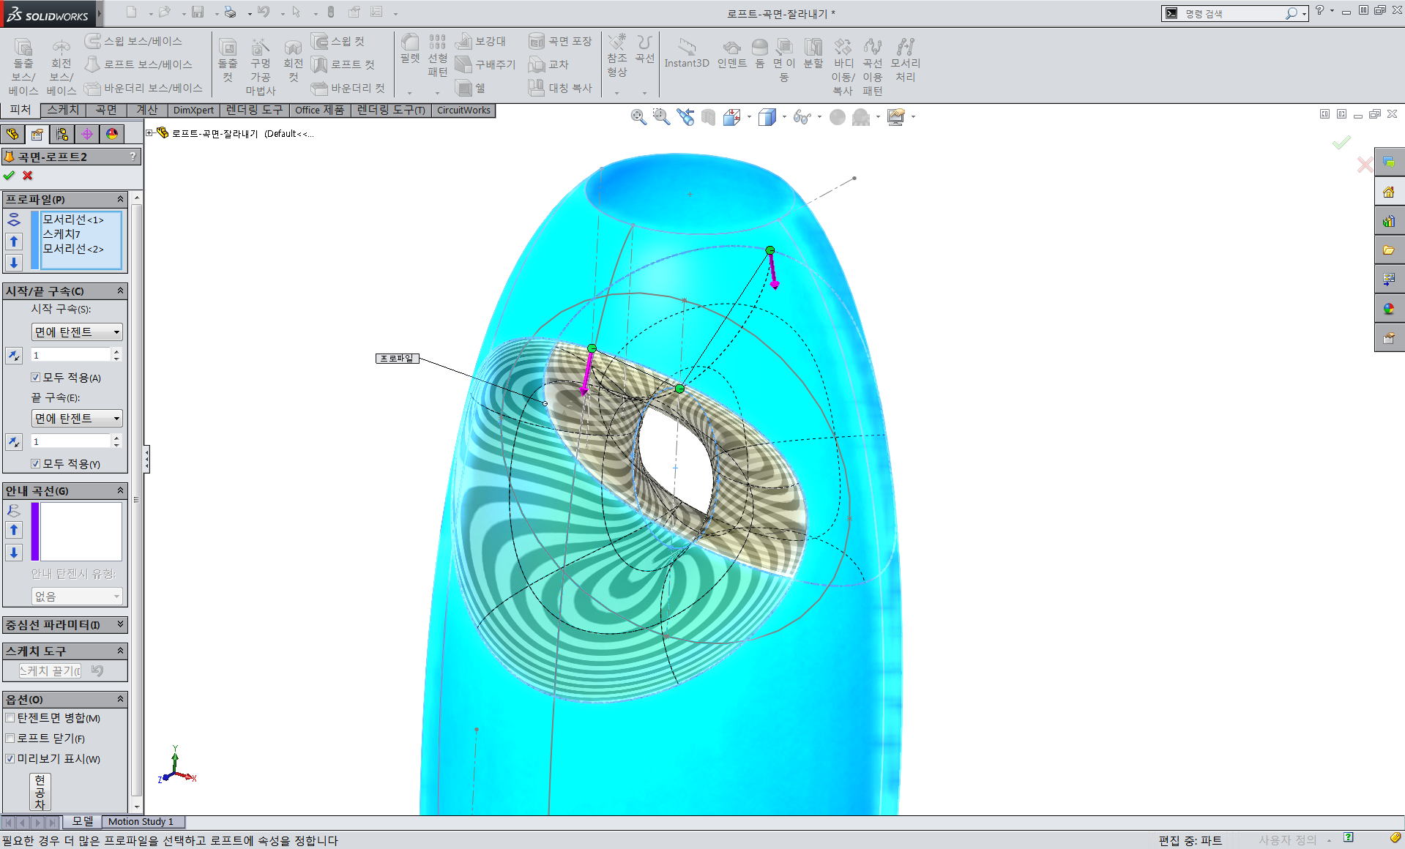Click the 스케치 끌기 button

(50, 670)
